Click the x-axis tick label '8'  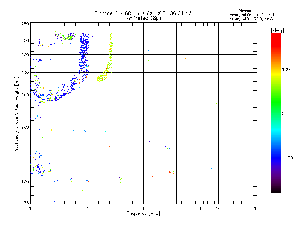point(200,208)
